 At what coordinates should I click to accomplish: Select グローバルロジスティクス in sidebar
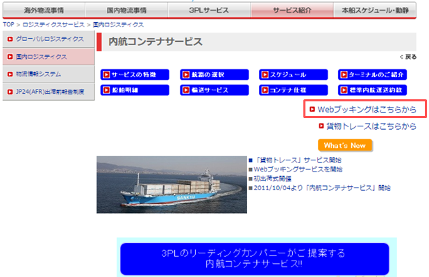(x=49, y=39)
